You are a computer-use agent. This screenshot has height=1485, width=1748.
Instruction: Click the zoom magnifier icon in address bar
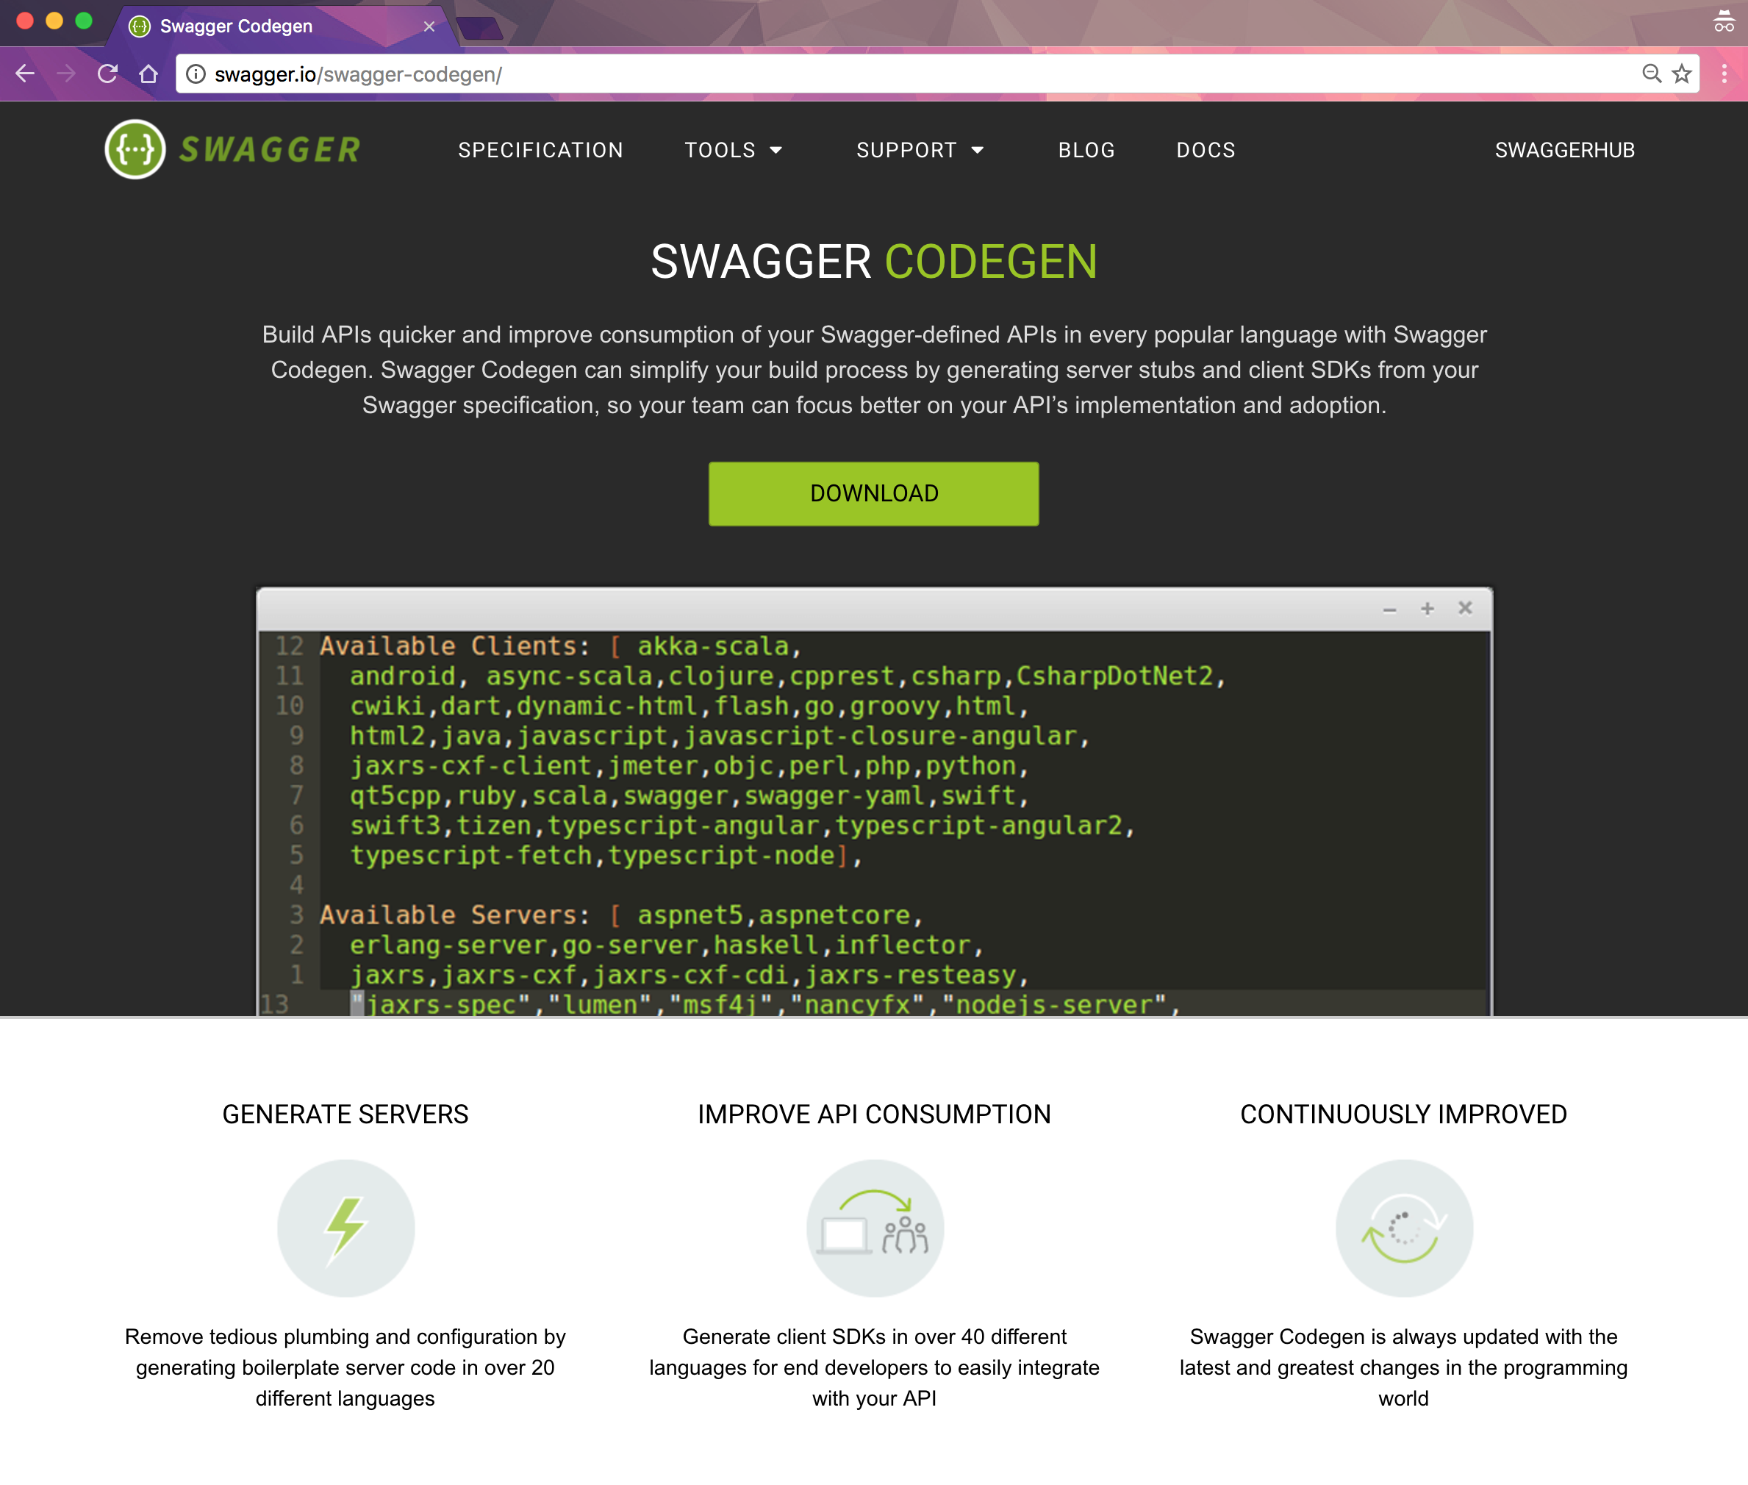[1651, 74]
